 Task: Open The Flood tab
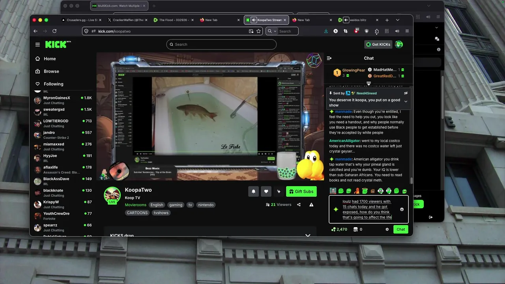point(174,20)
